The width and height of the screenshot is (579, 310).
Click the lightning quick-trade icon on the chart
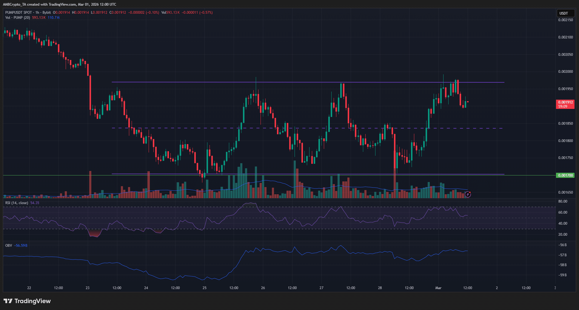pyautogui.click(x=467, y=195)
